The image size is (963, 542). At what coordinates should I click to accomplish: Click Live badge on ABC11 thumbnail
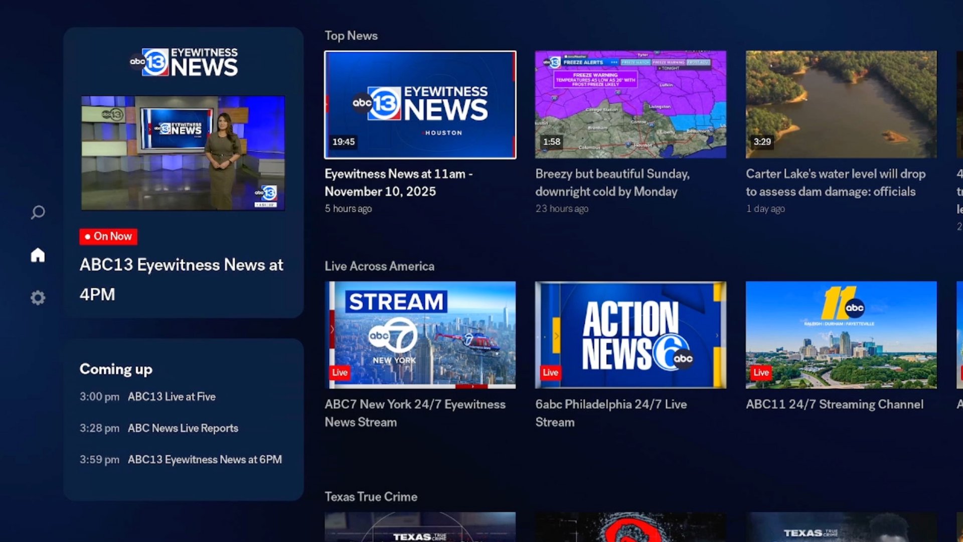[761, 372]
